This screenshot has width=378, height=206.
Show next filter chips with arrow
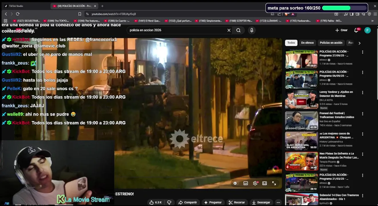(x=359, y=43)
